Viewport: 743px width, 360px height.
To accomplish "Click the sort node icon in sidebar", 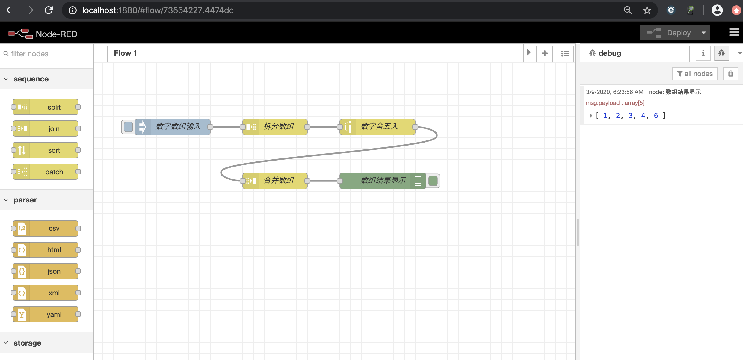I will point(21,150).
